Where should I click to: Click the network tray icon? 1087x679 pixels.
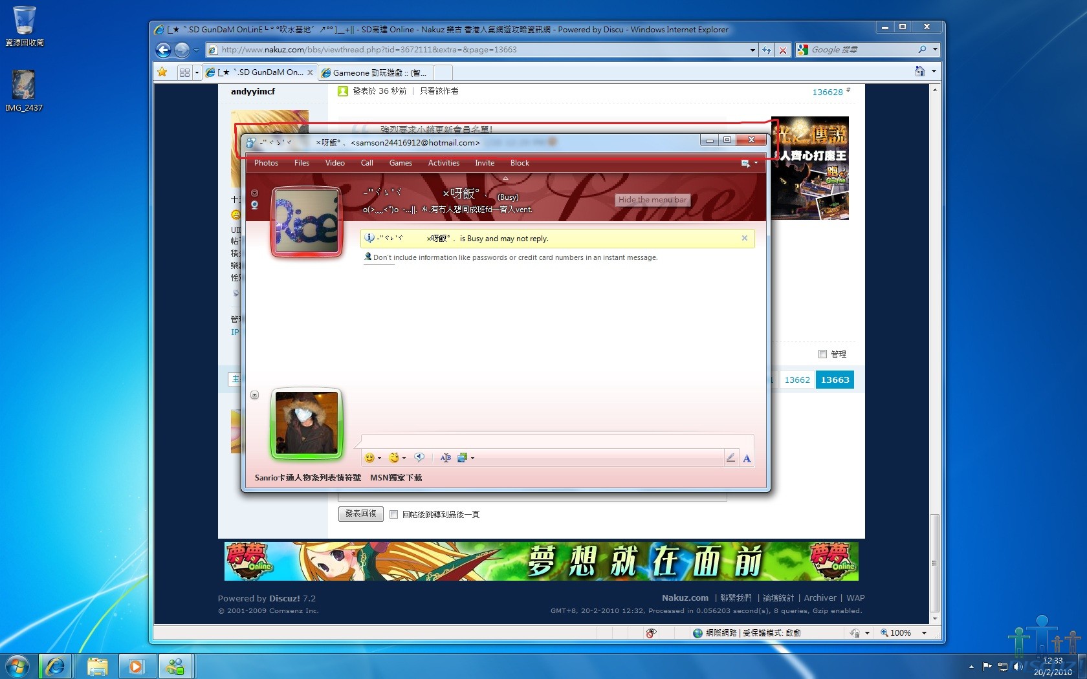(1003, 666)
